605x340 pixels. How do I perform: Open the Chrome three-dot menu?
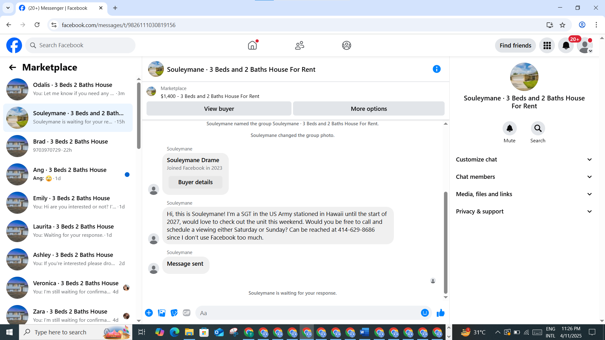596,25
